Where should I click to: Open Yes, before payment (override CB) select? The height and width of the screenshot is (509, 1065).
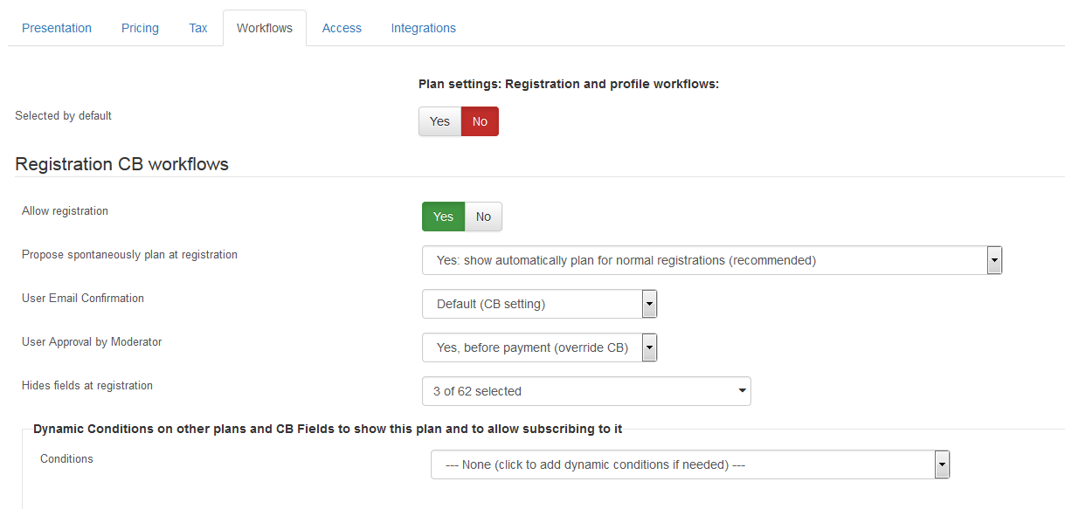(x=539, y=347)
